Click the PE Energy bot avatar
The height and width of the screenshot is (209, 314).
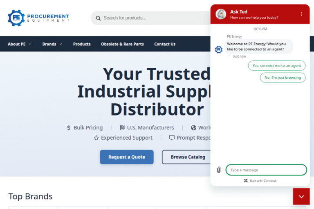[219, 49]
